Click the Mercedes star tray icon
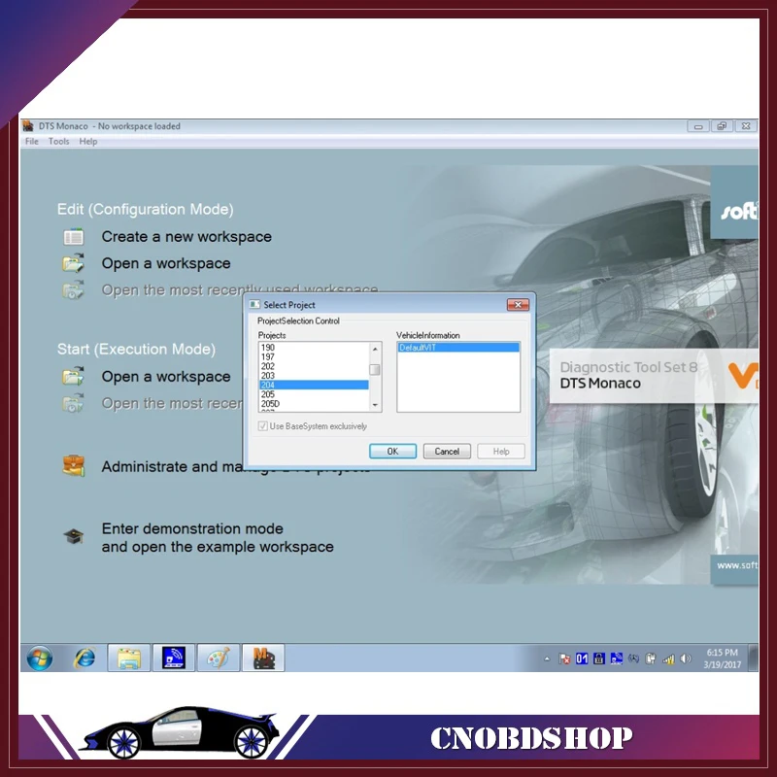The height and width of the screenshot is (777, 777). tap(633, 659)
